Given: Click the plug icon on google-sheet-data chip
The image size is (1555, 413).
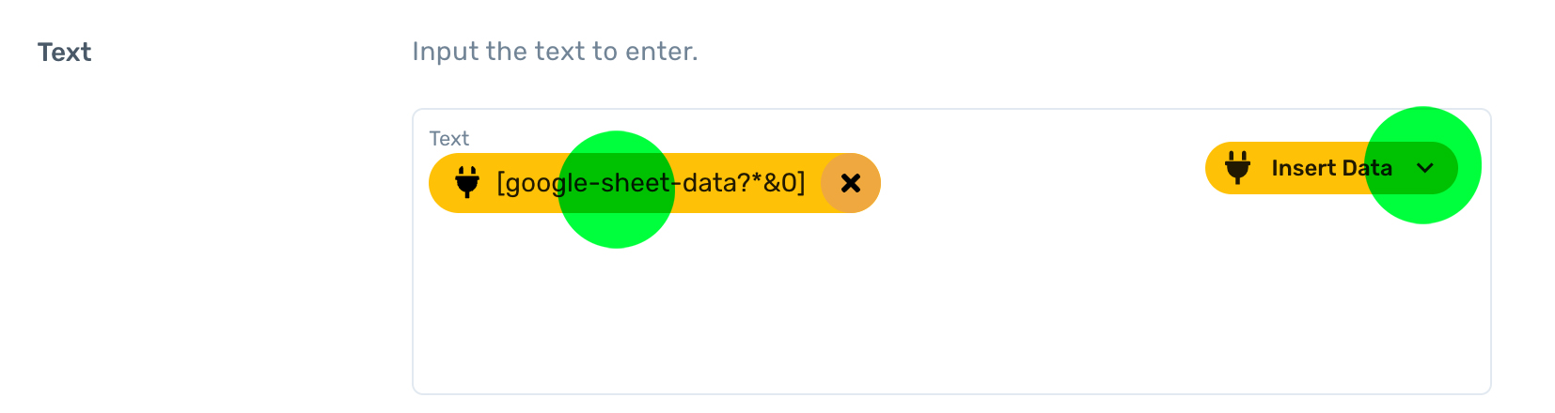Looking at the screenshot, I should coord(467,182).
